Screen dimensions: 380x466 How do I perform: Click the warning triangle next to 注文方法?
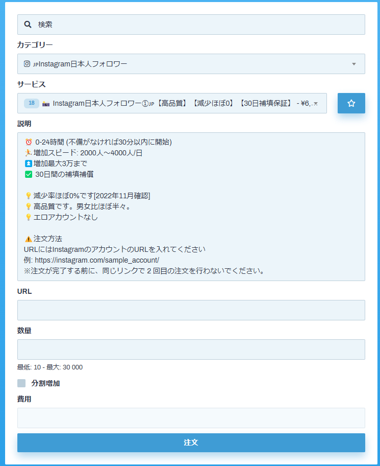point(29,239)
